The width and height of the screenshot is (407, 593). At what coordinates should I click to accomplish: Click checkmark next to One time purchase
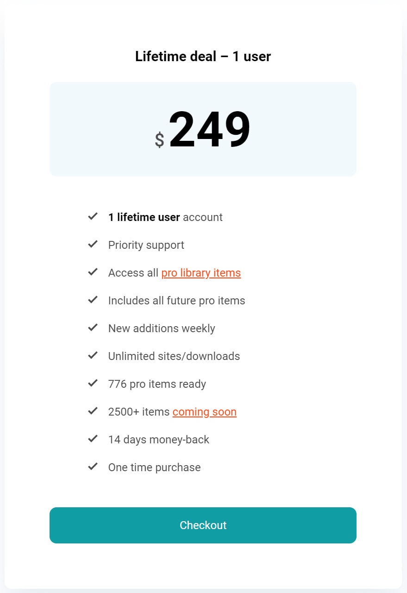pos(93,466)
